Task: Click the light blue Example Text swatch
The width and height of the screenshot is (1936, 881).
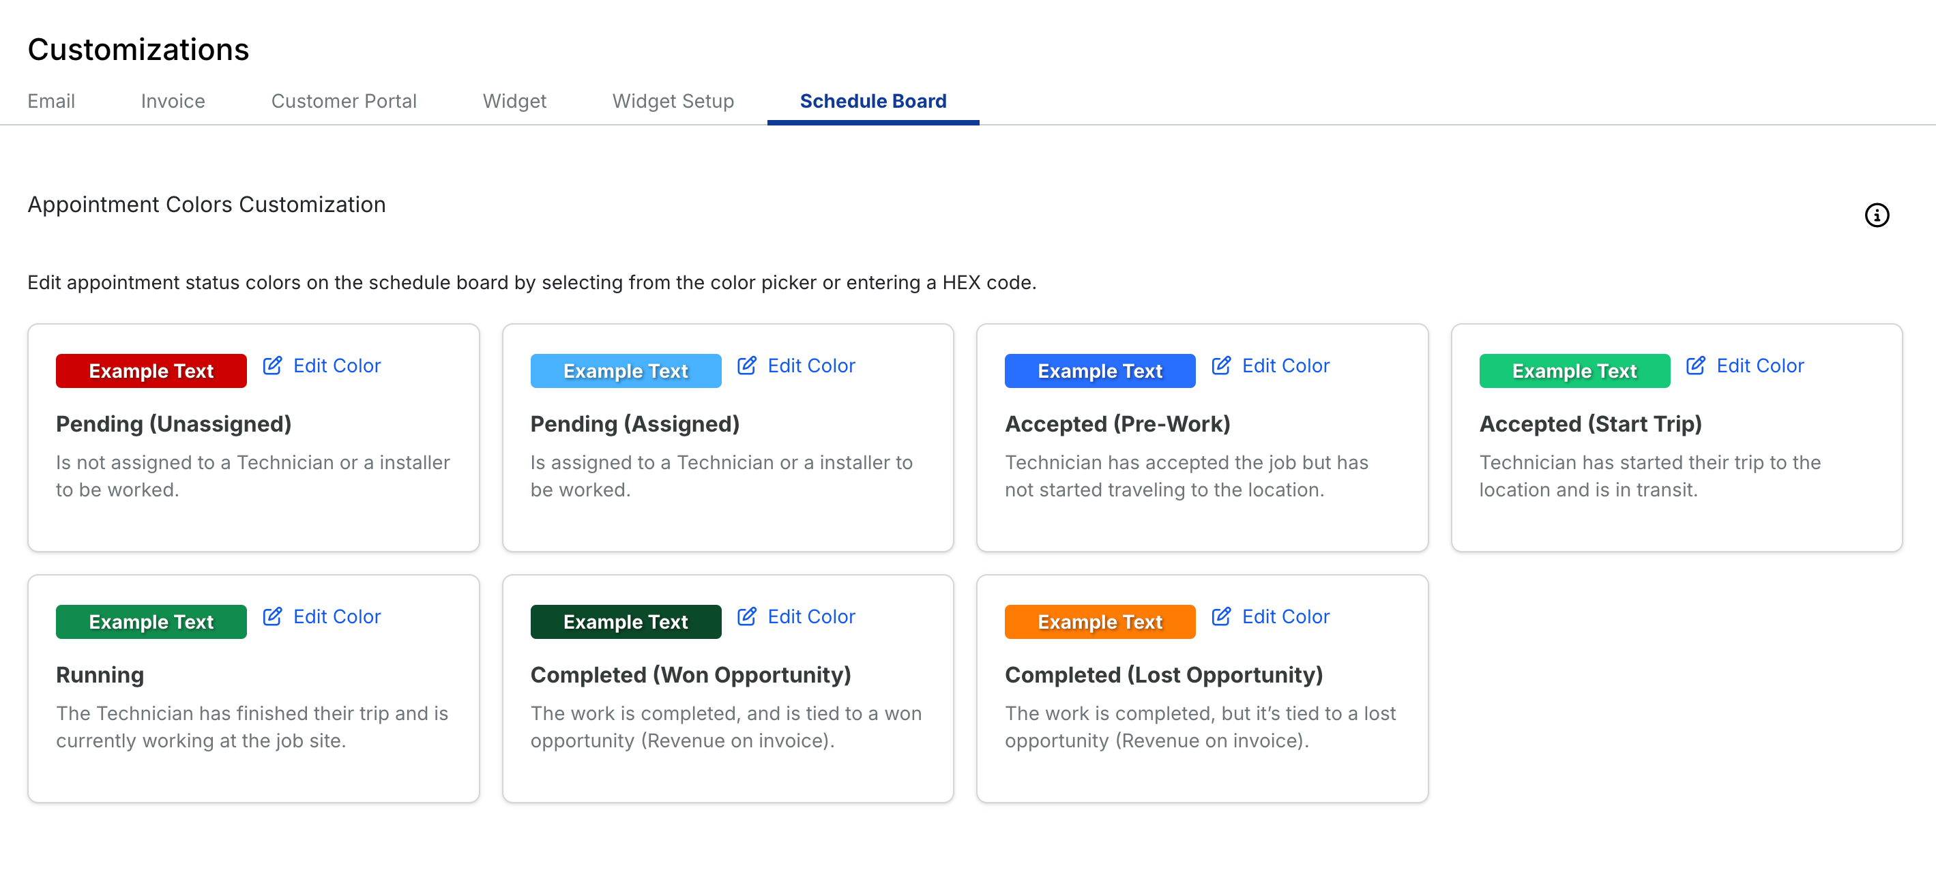Action: [626, 371]
